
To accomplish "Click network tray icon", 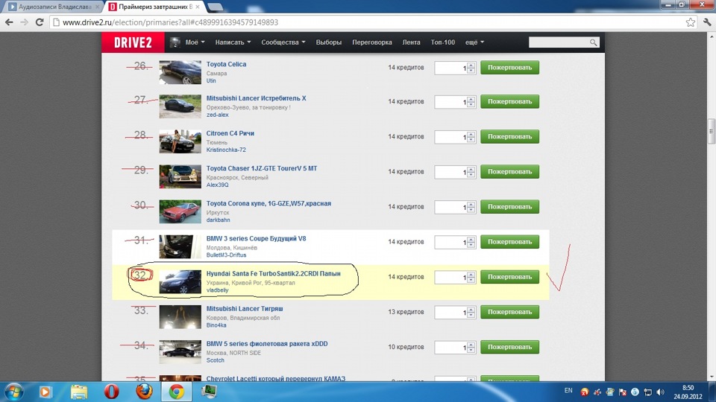I will click(647, 392).
